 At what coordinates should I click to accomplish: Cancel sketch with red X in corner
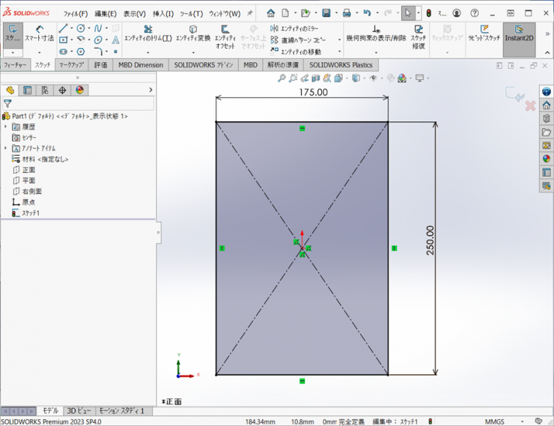coord(530,106)
